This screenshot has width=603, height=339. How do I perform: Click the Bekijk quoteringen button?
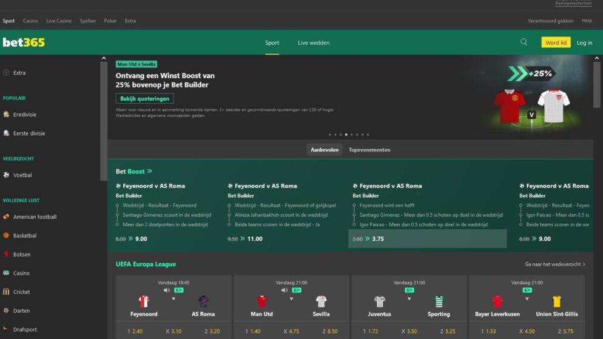tap(144, 99)
